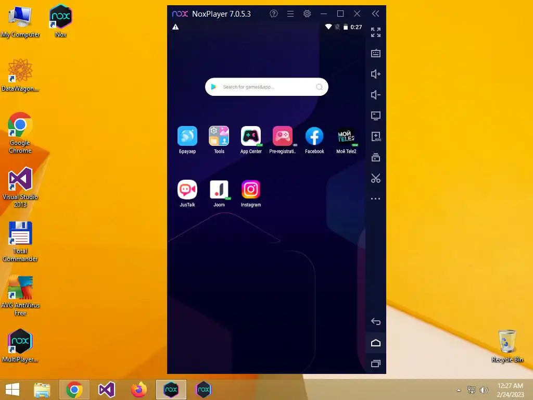Click the NoxPlayer 7.0.5.3 title text
Viewport: 533px width, 400px height.
pos(221,14)
